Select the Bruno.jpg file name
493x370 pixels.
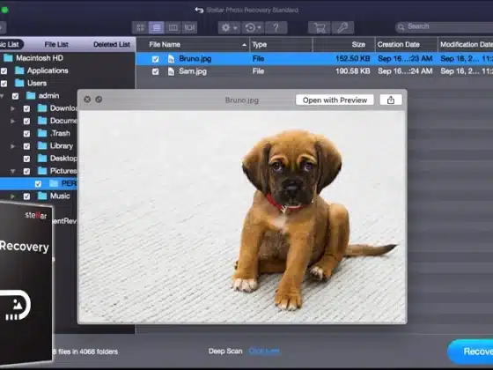tap(195, 59)
